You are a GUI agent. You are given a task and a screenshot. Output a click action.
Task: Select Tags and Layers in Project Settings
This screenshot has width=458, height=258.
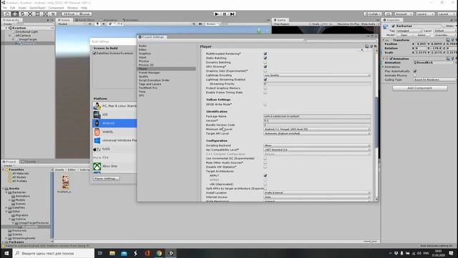(x=150, y=84)
